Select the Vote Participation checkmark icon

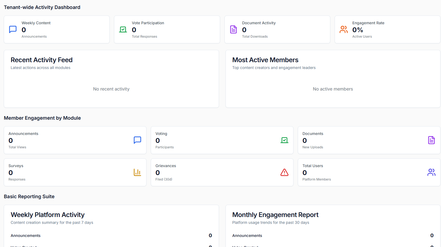coord(123,29)
